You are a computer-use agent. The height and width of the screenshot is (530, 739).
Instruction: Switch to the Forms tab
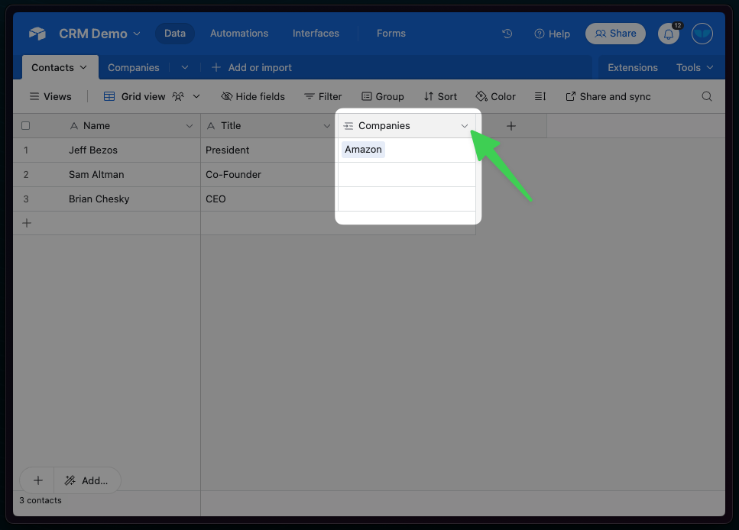click(x=391, y=34)
